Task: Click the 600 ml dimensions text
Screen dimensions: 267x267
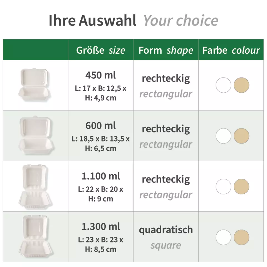Action: click(101, 144)
